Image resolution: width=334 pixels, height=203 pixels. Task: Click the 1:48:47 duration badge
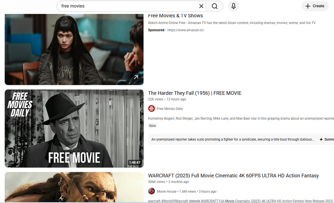click(x=135, y=162)
